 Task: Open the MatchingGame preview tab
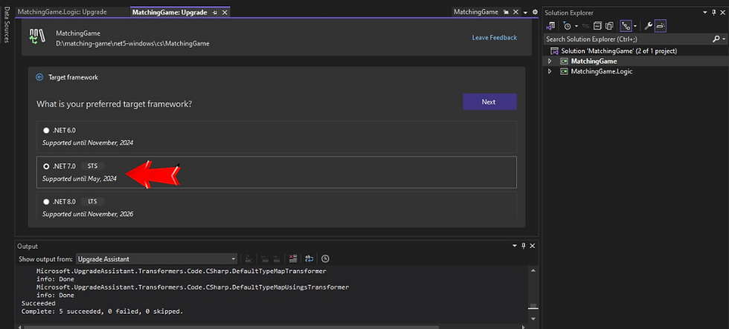pyautogui.click(x=475, y=12)
